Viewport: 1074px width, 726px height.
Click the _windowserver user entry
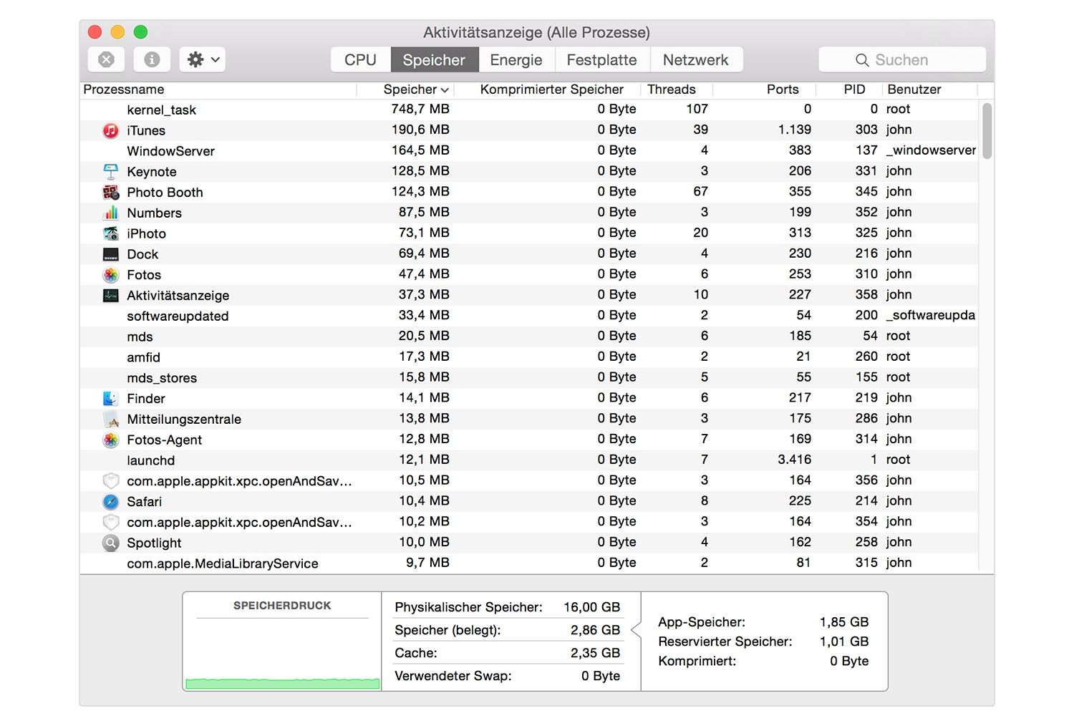(931, 150)
